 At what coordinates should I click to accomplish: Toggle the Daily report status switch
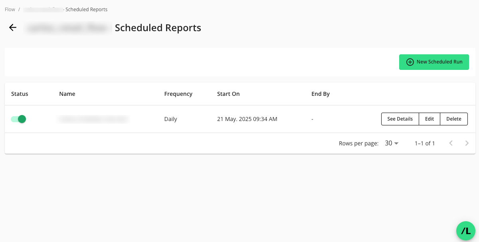click(19, 119)
